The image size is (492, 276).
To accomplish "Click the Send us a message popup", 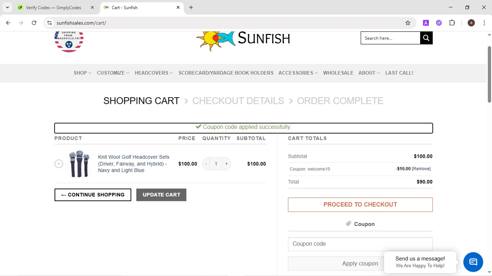I will tap(420, 262).
